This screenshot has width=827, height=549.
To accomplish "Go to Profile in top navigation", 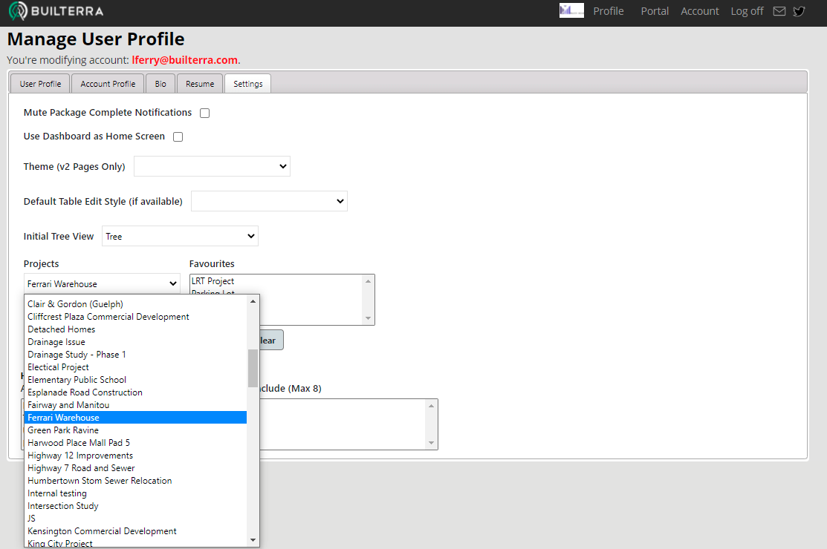I will pos(608,11).
